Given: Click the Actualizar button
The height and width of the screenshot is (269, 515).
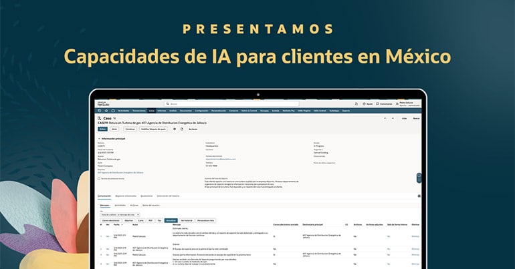Looking at the screenshot, I should pyautogui.click(x=171, y=220).
